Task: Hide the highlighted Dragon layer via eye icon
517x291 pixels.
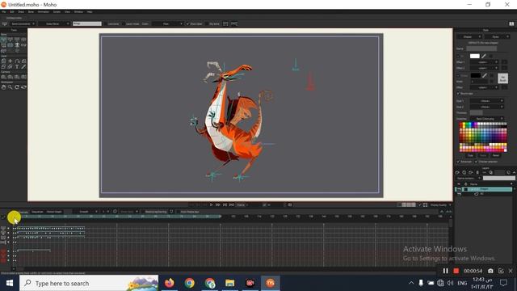Action: 459,188
